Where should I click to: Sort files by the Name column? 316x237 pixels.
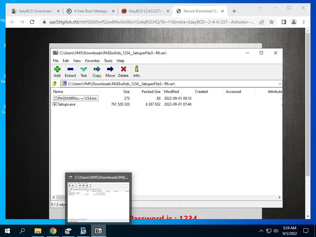[76, 91]
